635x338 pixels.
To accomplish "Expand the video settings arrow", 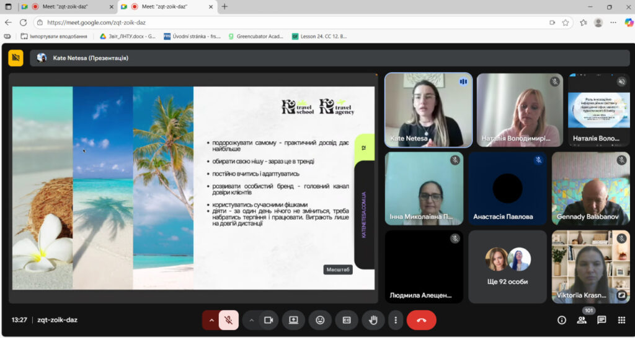I will [x=251, y=320].
